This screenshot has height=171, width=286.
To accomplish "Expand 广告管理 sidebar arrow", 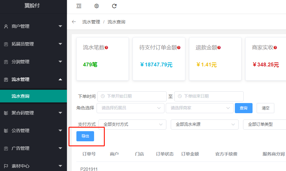I will pyautogui.click(x=60, y=148).
